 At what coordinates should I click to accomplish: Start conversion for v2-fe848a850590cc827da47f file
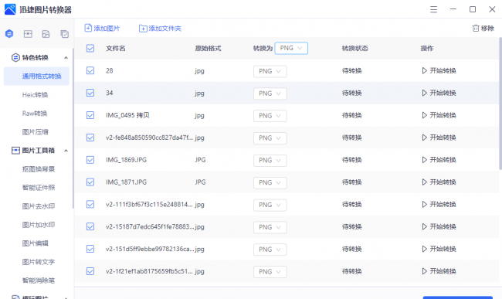point(439,138)
